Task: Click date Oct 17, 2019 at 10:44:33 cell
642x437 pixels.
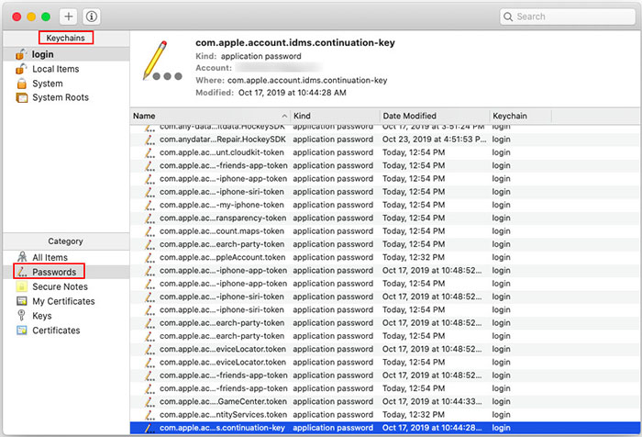Action: pyautogui.click(x=432, y=402)
